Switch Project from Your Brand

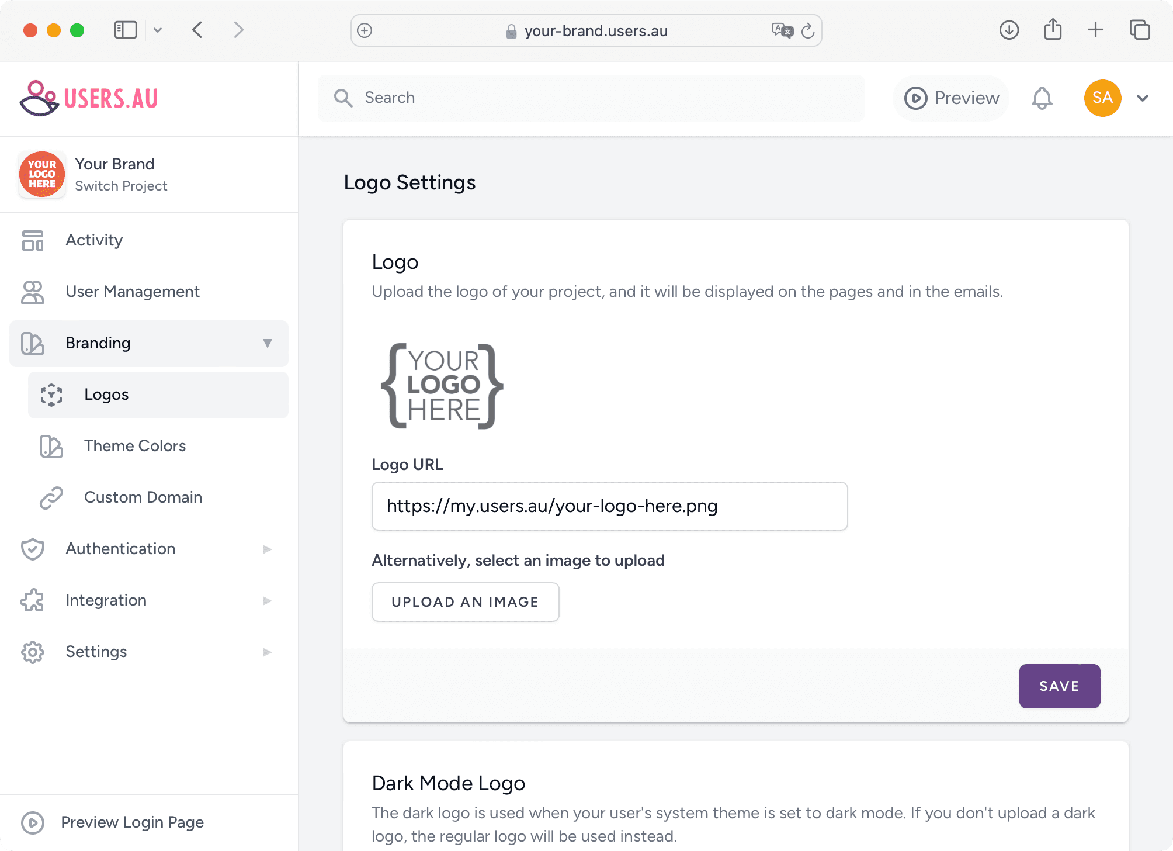click(121, 186)
